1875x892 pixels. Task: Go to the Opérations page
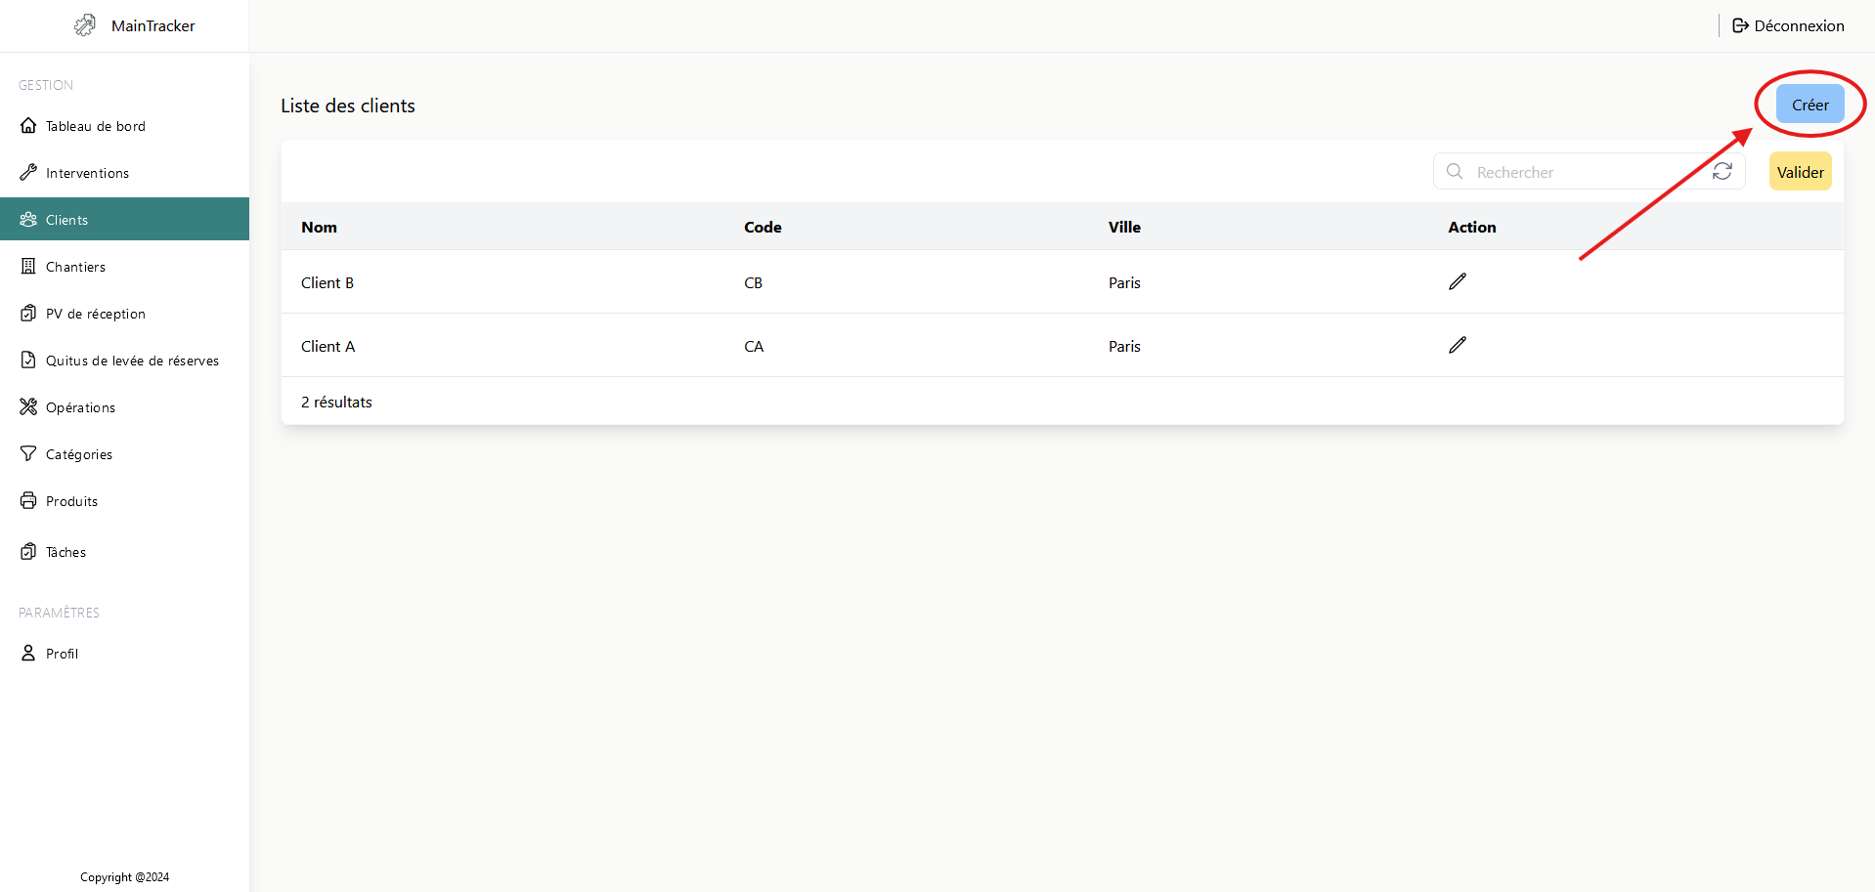(80, 407)
